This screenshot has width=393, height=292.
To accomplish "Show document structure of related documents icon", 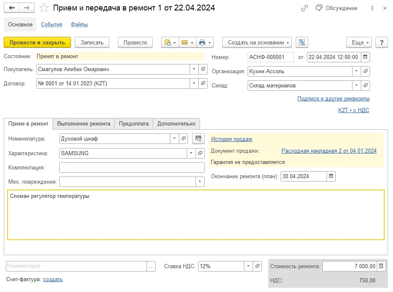I will pyautogui.click(x=302, y=42).
